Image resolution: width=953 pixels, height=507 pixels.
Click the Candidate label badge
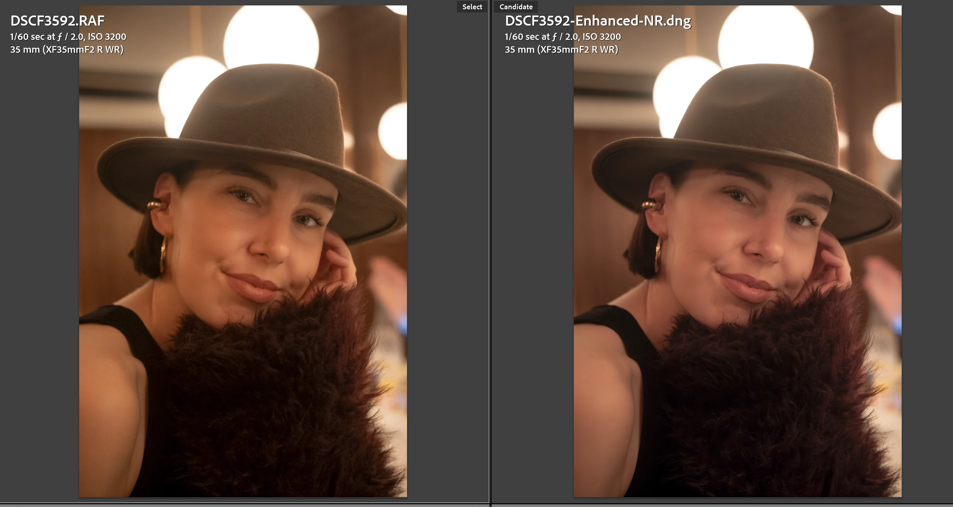click(516, 7)
